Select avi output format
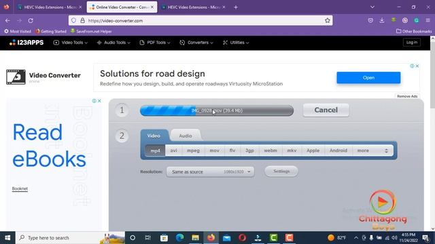Viewport: 435px width, 244px height. (174, 150)
